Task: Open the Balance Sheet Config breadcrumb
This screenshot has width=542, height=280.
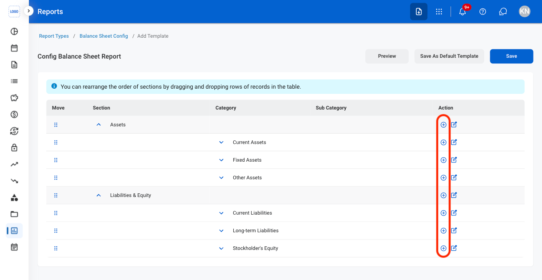Action: pyautogui.click(x=104, y=36)
